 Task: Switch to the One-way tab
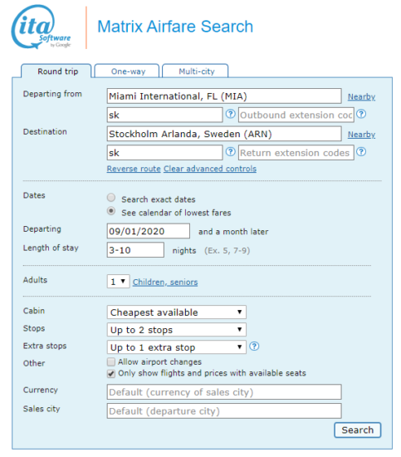tap(127, 71)
